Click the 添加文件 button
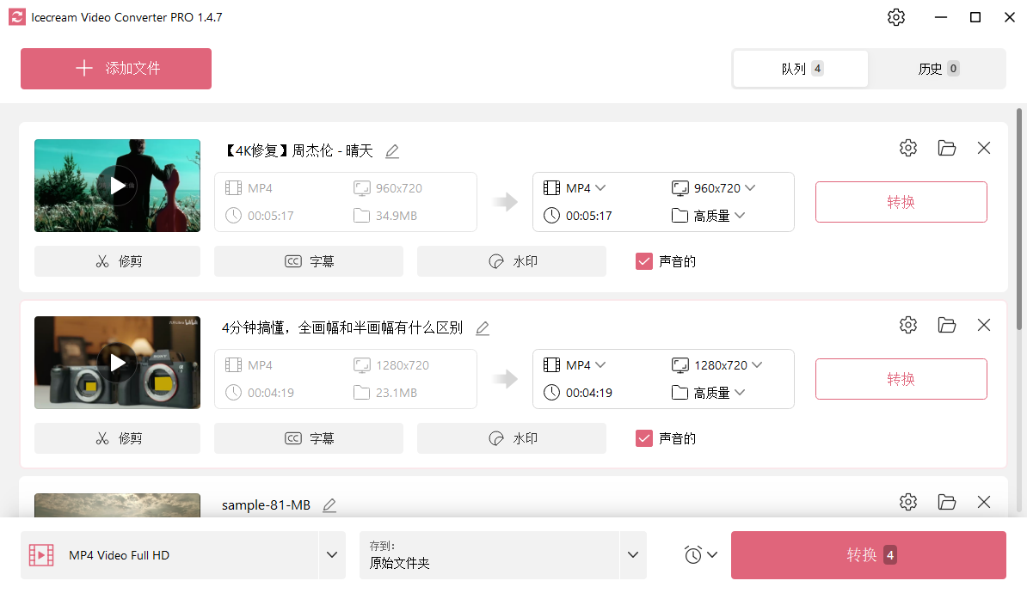Screen dimensions: 1027x593 (116, 69)
